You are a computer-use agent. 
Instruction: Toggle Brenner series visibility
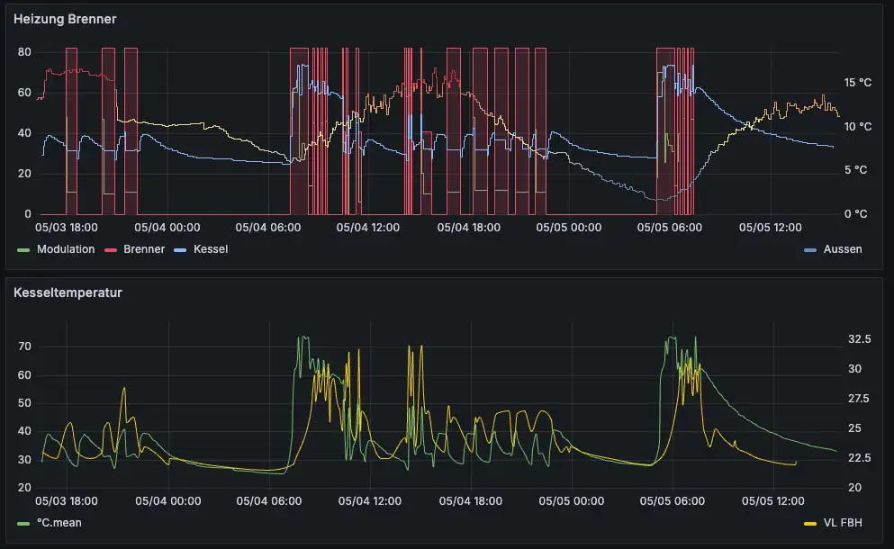(x=144, y=249)
